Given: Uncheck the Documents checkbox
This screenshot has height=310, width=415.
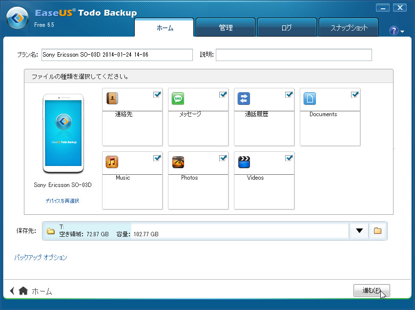Looking at the screenshot, I should pyautogui.click(x=354, y=94).
